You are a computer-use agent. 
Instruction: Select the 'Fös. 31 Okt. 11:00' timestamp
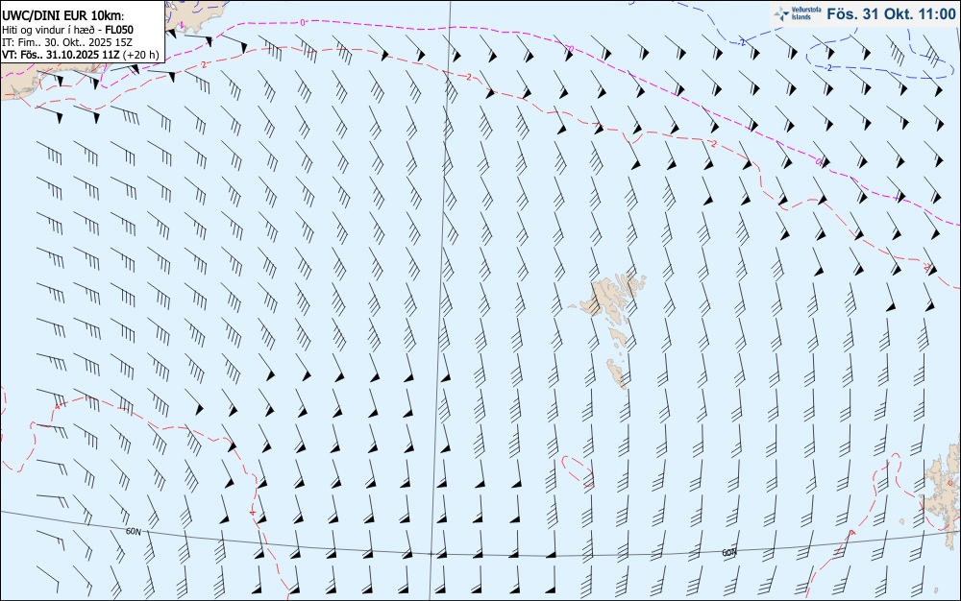coord(891,14)
